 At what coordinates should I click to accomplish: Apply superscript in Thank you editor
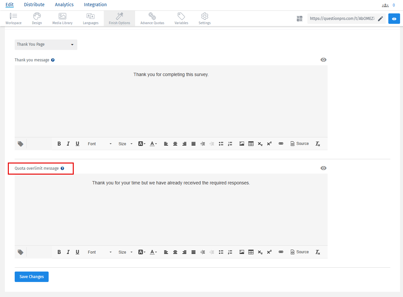pyautogui.click(x=269, y=144)
